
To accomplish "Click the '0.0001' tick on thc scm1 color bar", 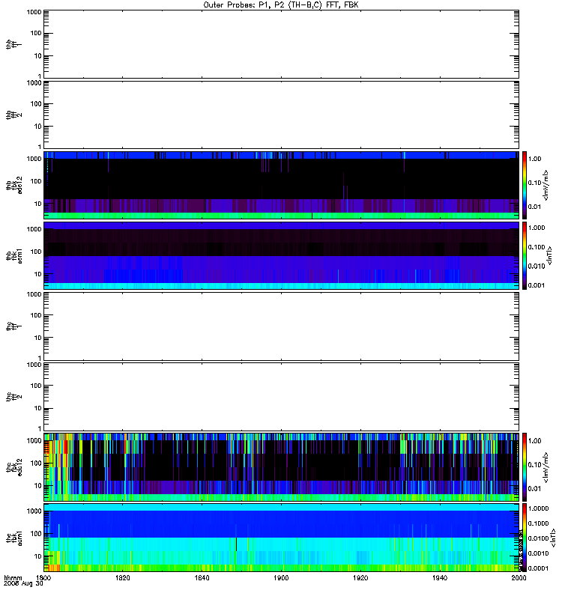I will 538,568.
